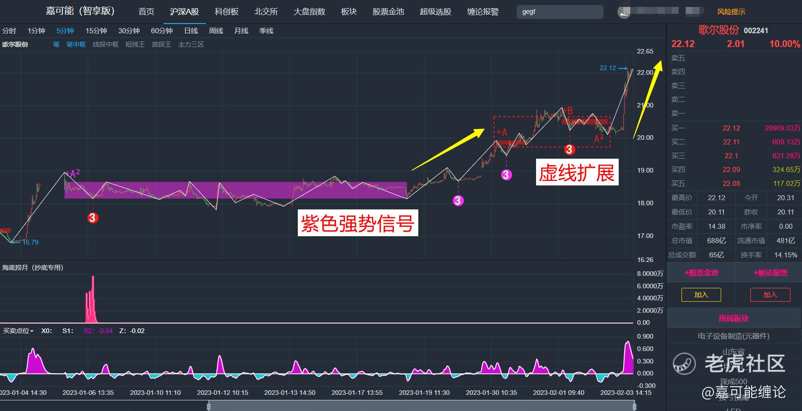
Task: Click the 总市值 value 688亿
Action: (717, 241)
